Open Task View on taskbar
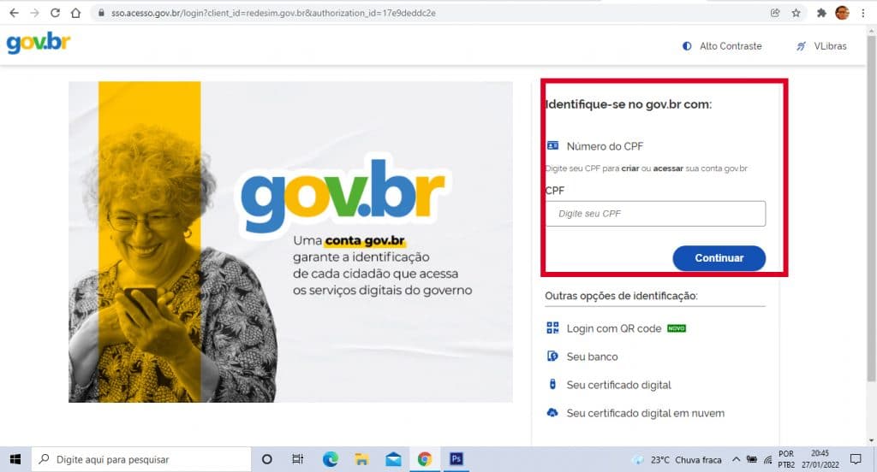The image size is (877, 472). coord(297,459)
